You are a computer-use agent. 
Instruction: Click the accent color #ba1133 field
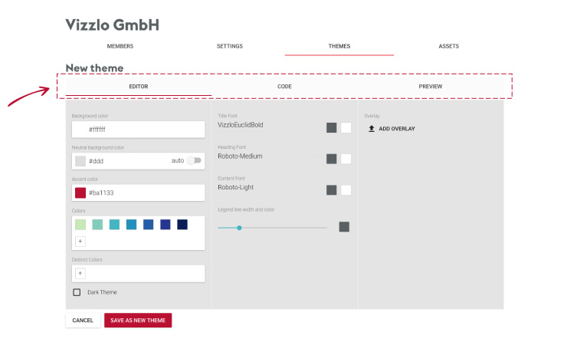(139, 193)
